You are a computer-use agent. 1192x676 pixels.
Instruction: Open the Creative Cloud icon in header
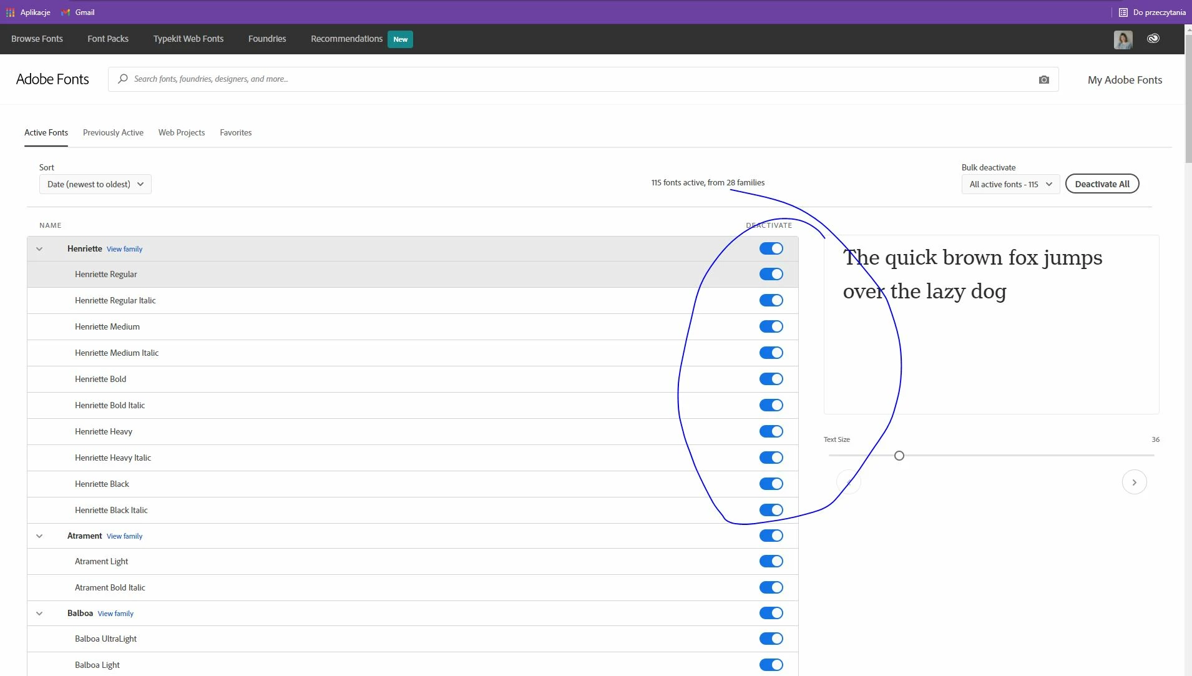point(1153,39)
